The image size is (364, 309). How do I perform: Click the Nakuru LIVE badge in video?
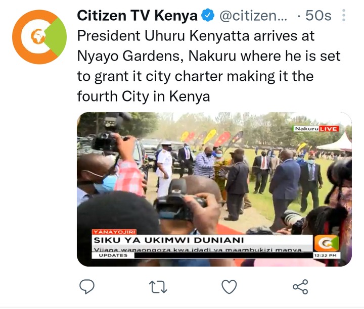pos(316,129)
